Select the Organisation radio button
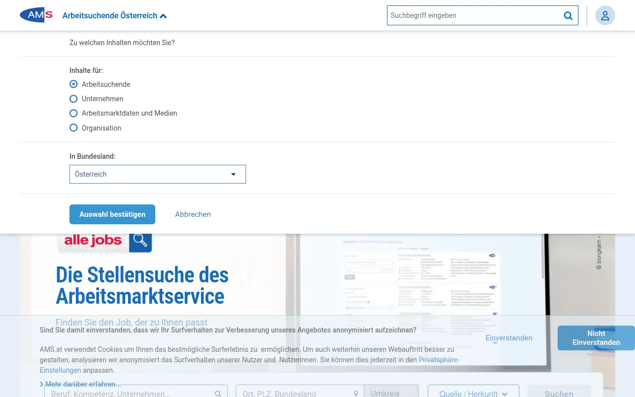Image resolution: width=635 pixels, height=397 pixels. pyautogui.click(x=73, y=128)
